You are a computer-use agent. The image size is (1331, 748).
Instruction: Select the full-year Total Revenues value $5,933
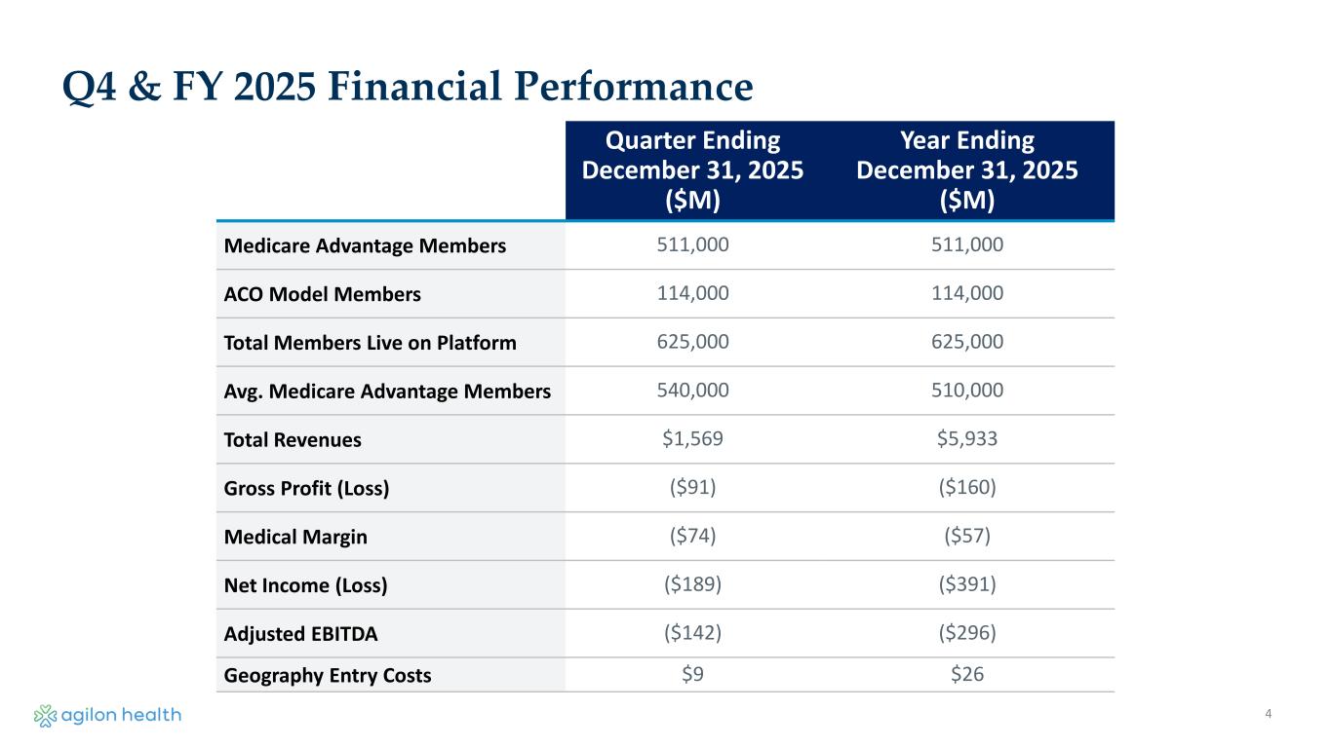tap(966, 439)
